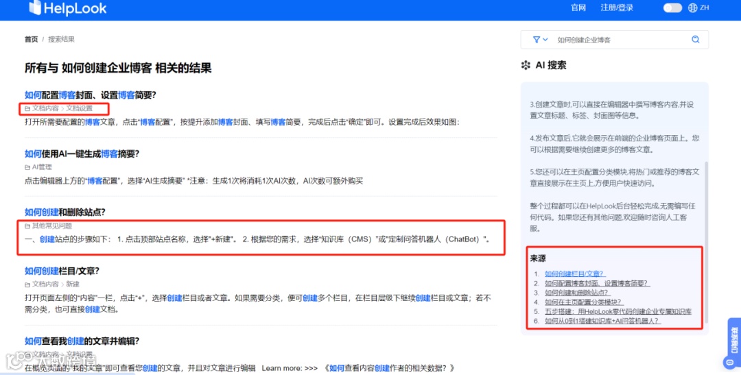Click the AI answer paragraph starting 整个过程都可以在HelpLook
Screen dimensions: 741x375
point(613,217)
